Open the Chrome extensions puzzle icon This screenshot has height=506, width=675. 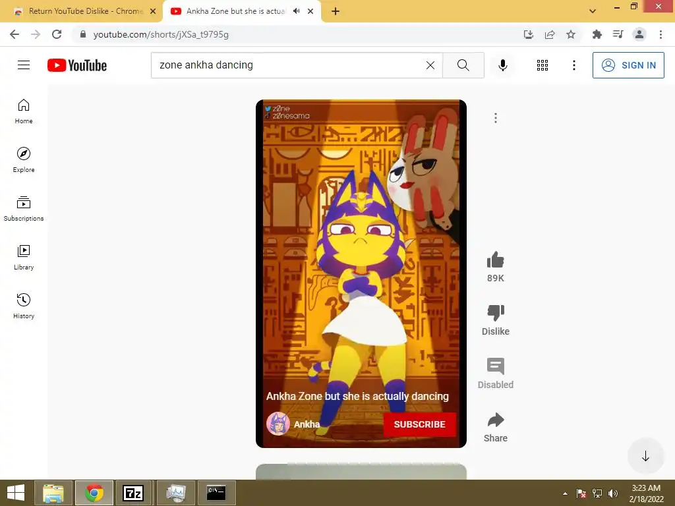(x=597, y=34)
